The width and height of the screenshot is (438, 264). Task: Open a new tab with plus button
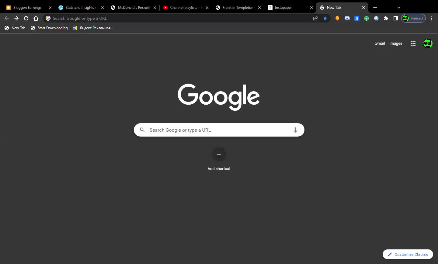[375, 8]
